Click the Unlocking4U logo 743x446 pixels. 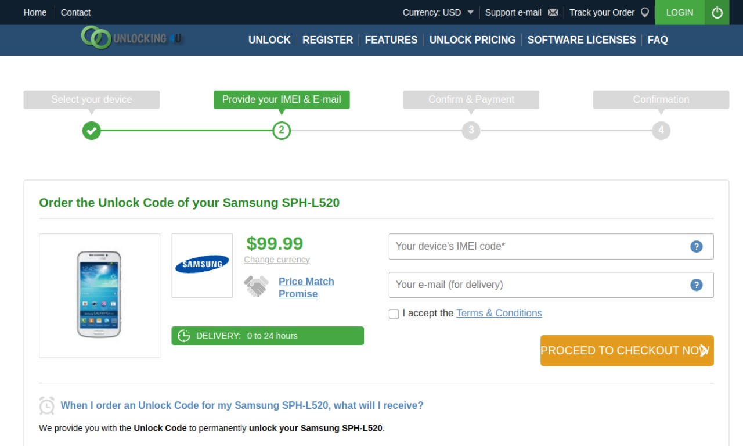click(x=131, y=38)
